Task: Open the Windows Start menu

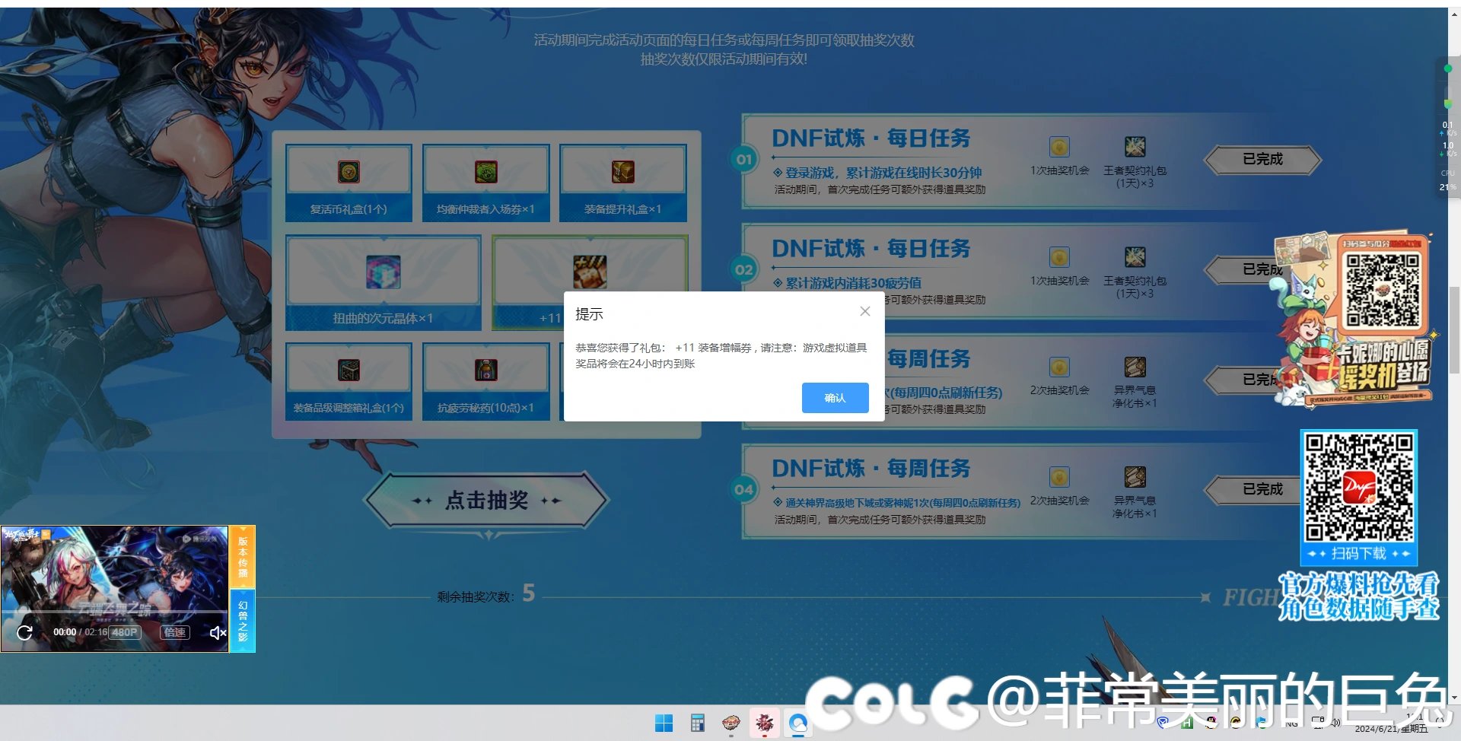Action: [664, 723]
